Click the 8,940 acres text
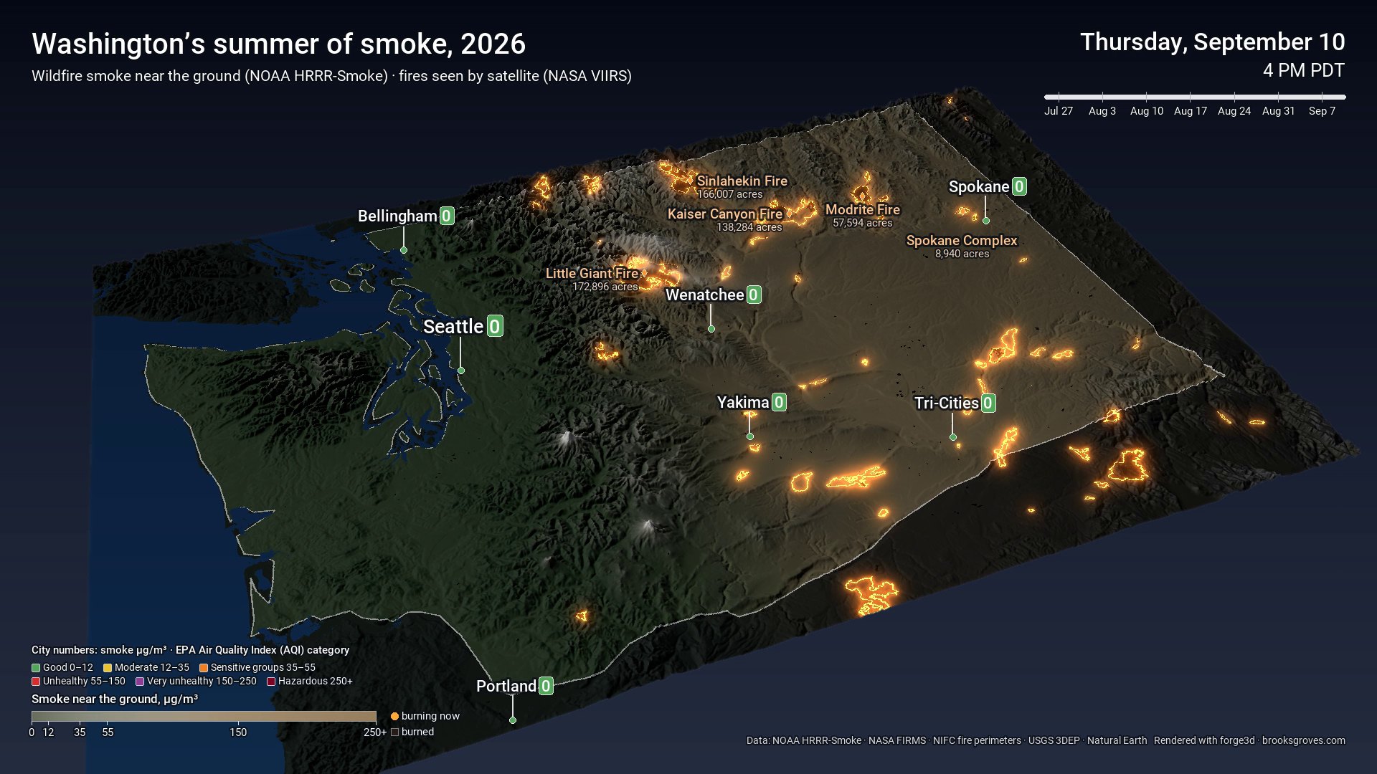This screenshot has width=1377, height=774. coord(962,254)
